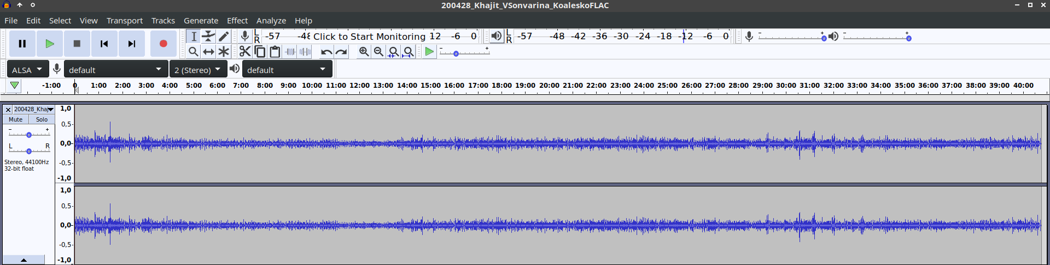The width and height of the screenshot is (1050, 265).
Task: Click the Record button
Action: point(162,44)
